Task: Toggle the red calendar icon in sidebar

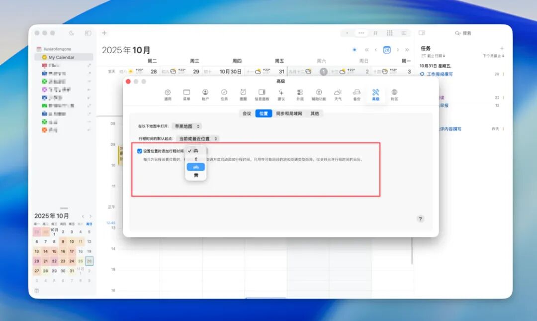Action: pyautogui.click(x=44, y=65)
